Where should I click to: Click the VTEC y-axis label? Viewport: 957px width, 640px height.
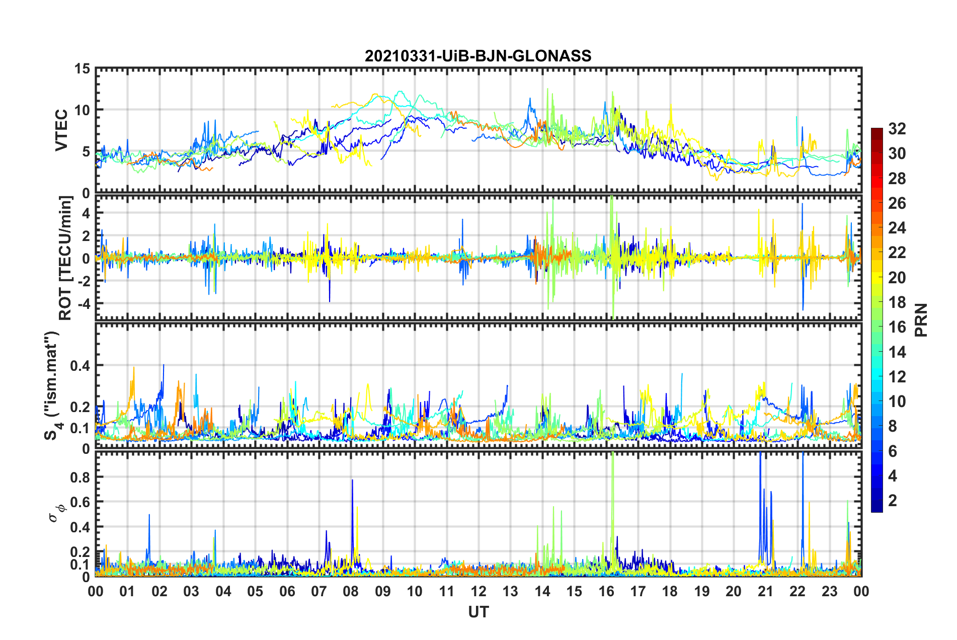(x=61, y=130)
